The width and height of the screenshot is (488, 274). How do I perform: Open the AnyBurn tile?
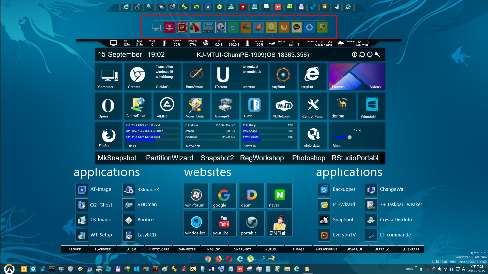[x=283, y=77]
